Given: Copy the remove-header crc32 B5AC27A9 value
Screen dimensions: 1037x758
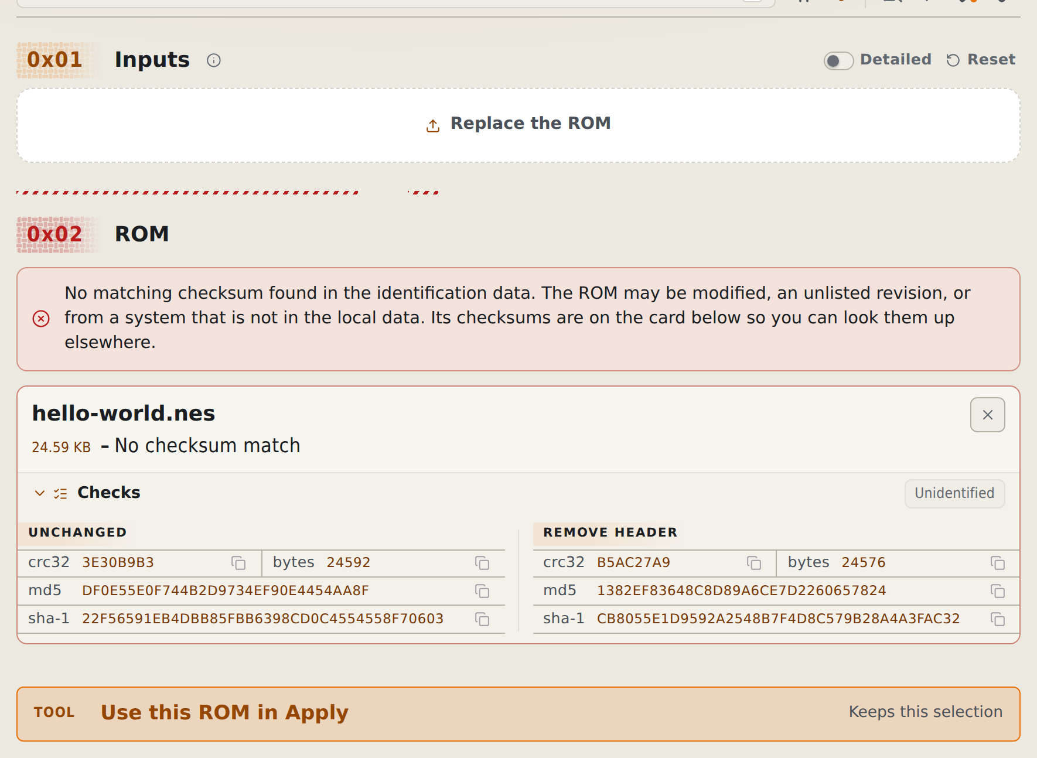Looking at the screenshot, I should pos(754,563).
